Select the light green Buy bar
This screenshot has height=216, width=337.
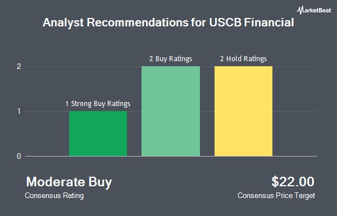(171, 111)
